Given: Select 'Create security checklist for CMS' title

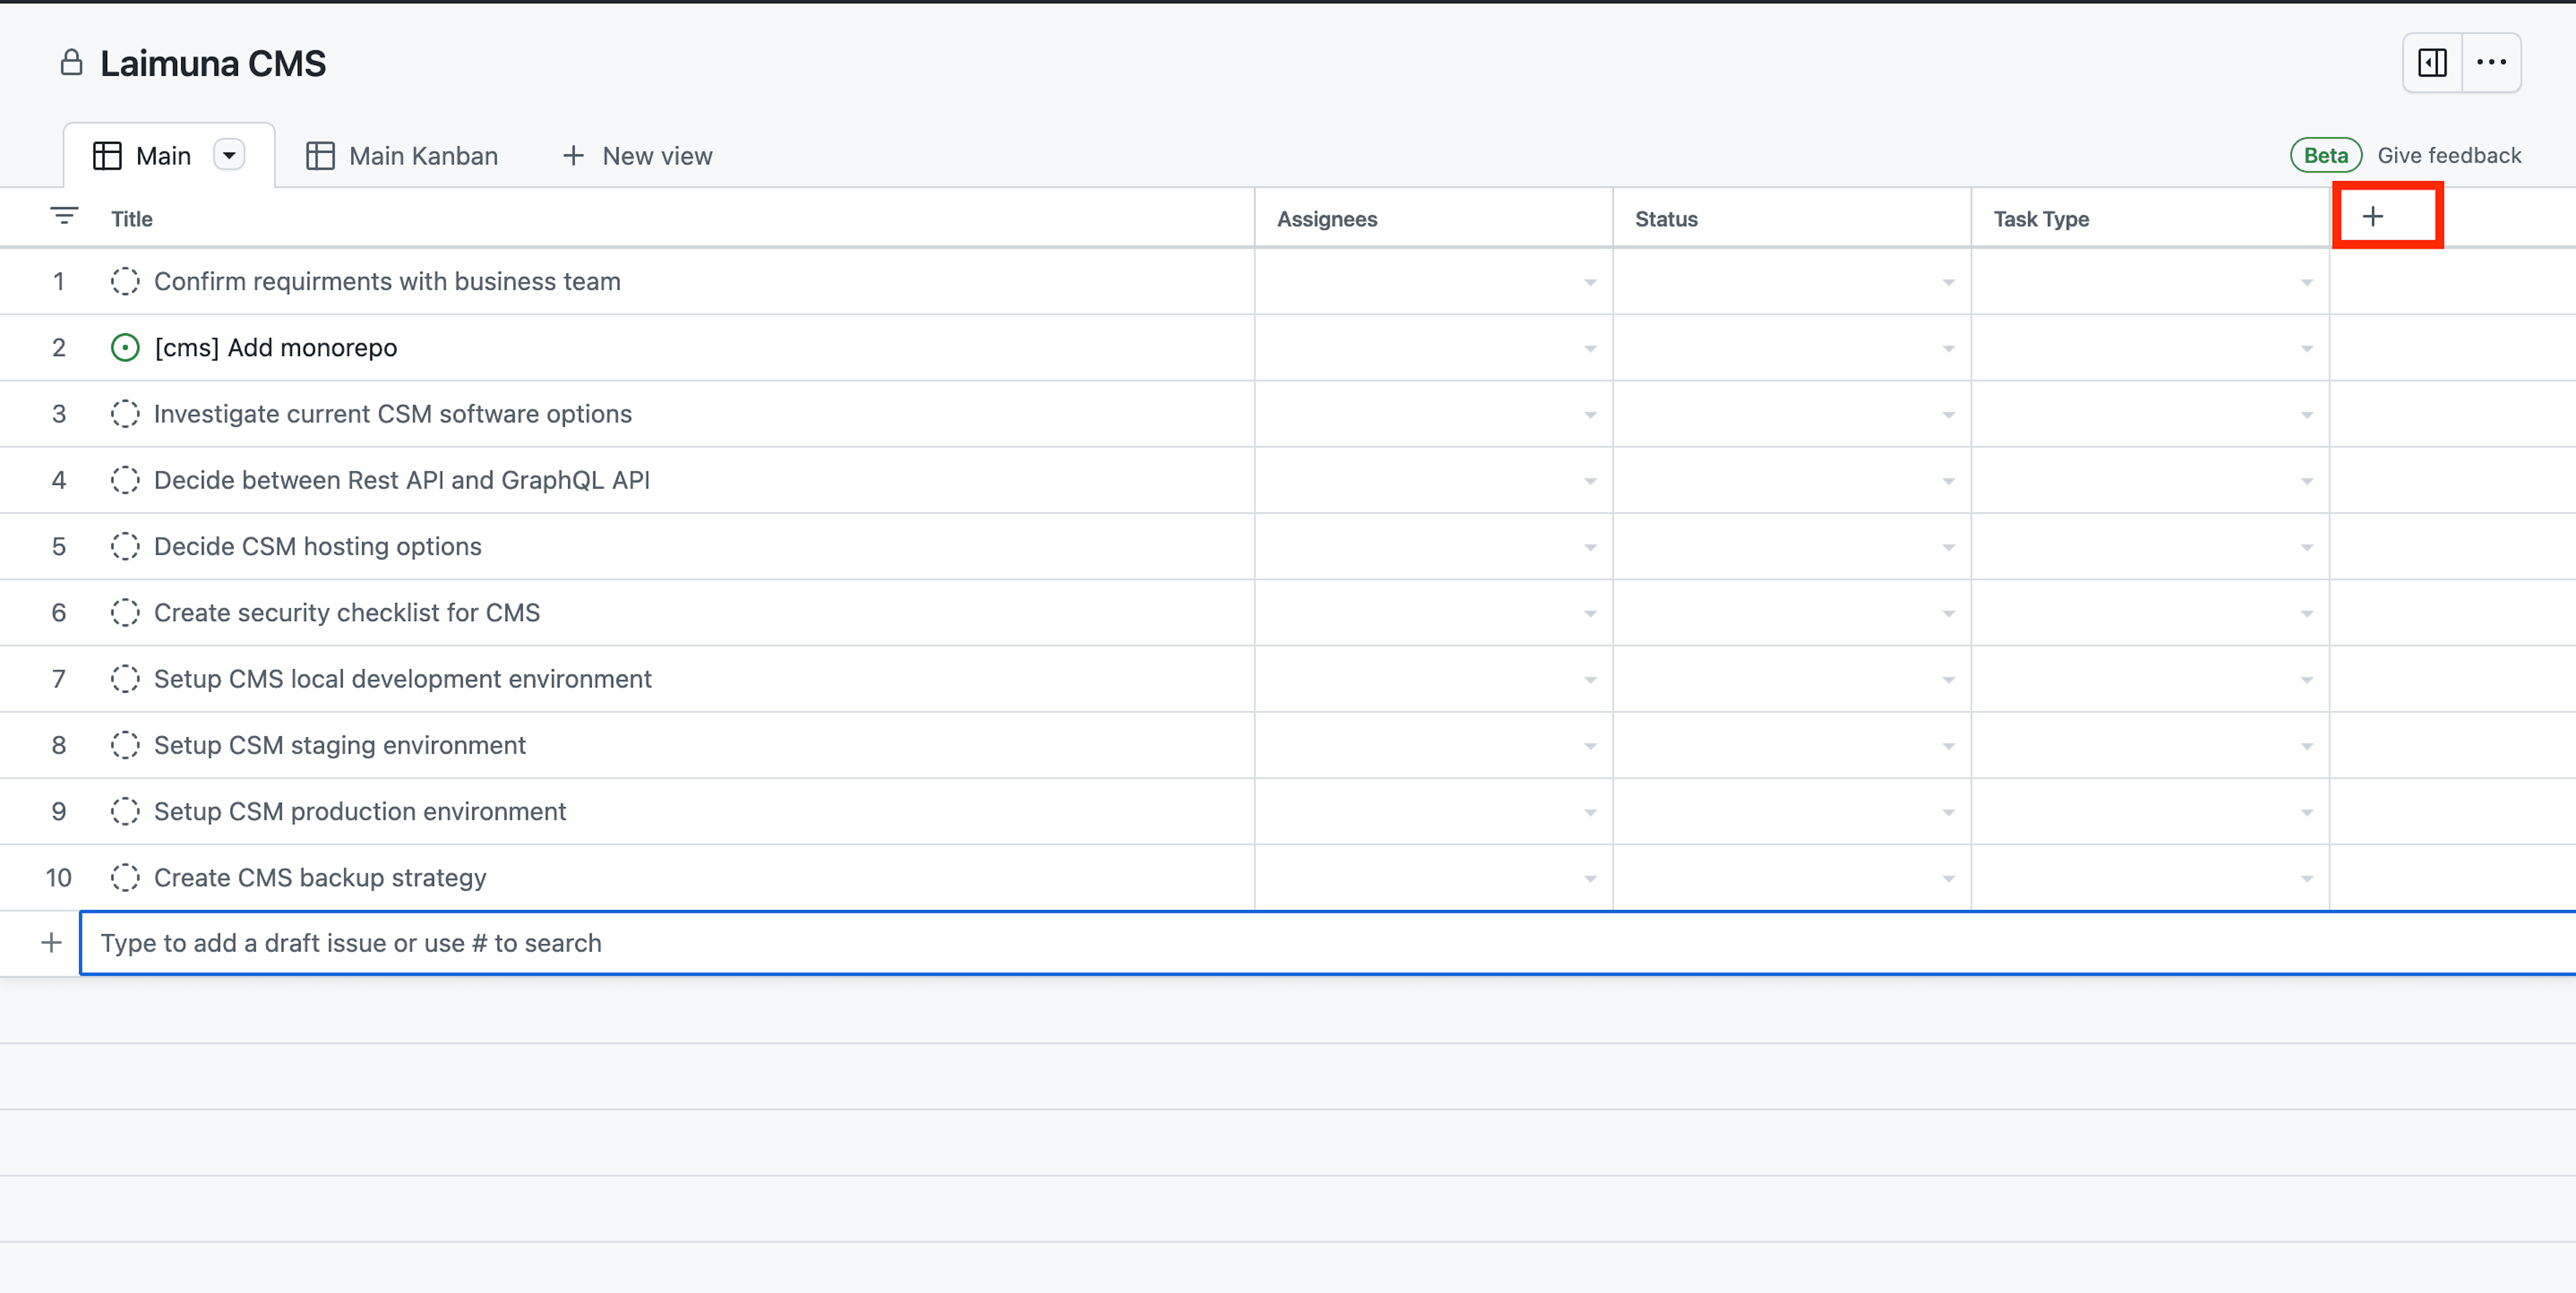Looking at the screenshot, I should 347,612.
